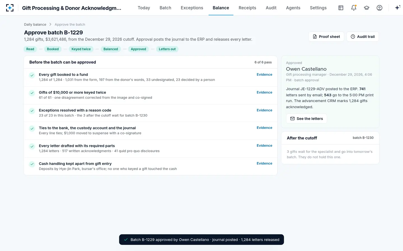Screen dimensions: 403x251
Task: Switch to the Batch tab
Action: (x=165, y=8)
